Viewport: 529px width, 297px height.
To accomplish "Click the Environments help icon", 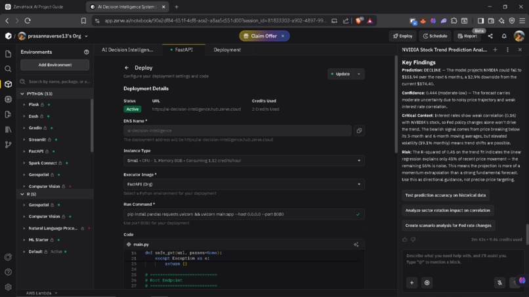I will tap(87, 52).
